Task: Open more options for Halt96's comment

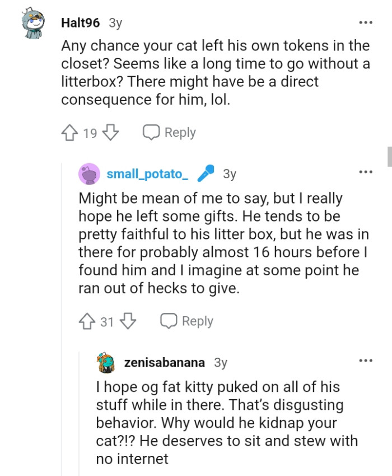Action: [365, 23]
